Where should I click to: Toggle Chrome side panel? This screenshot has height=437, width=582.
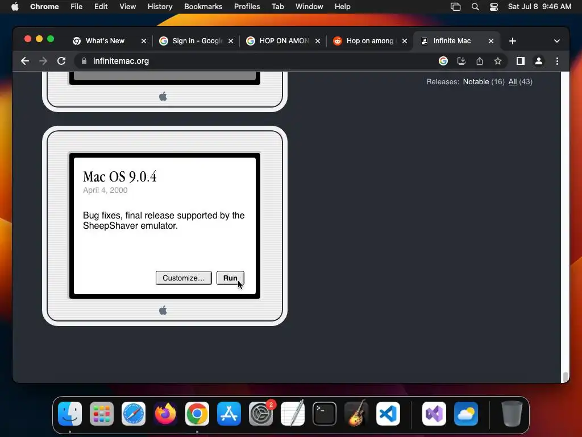tap(521, 61)
